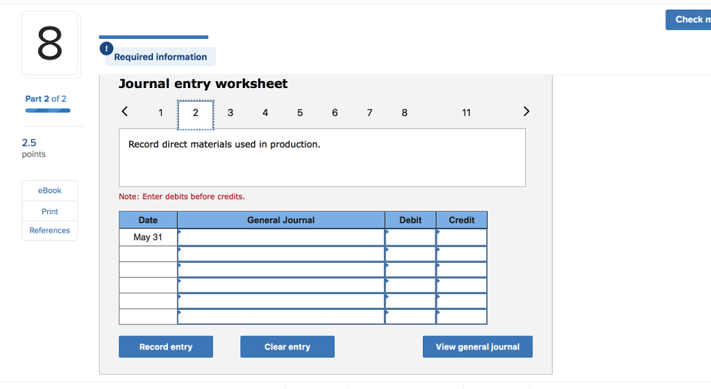Click the 'Record direct materials used' description
711x389 pixels.
(224, 144)
